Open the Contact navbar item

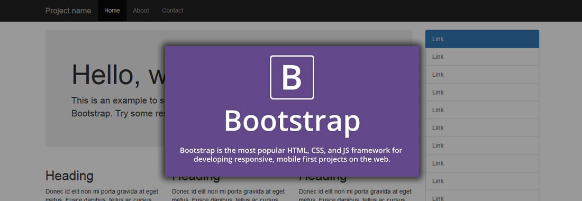172,11
